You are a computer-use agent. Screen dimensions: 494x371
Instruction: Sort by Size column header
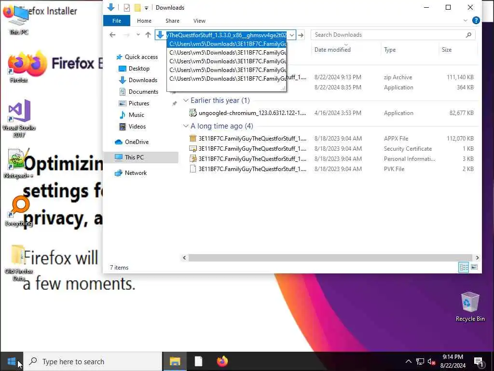click(x=446, y=50)
